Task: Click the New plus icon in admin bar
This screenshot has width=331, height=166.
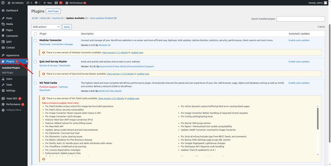Action: [45, 3]
